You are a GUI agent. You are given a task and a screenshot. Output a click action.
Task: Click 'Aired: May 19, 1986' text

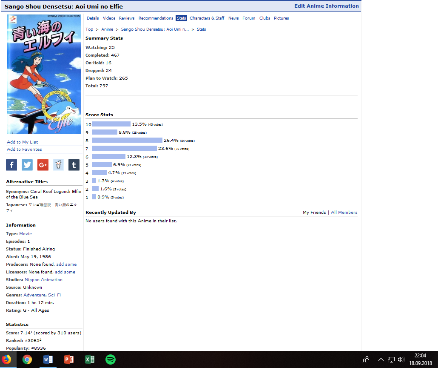pos(28,257)
